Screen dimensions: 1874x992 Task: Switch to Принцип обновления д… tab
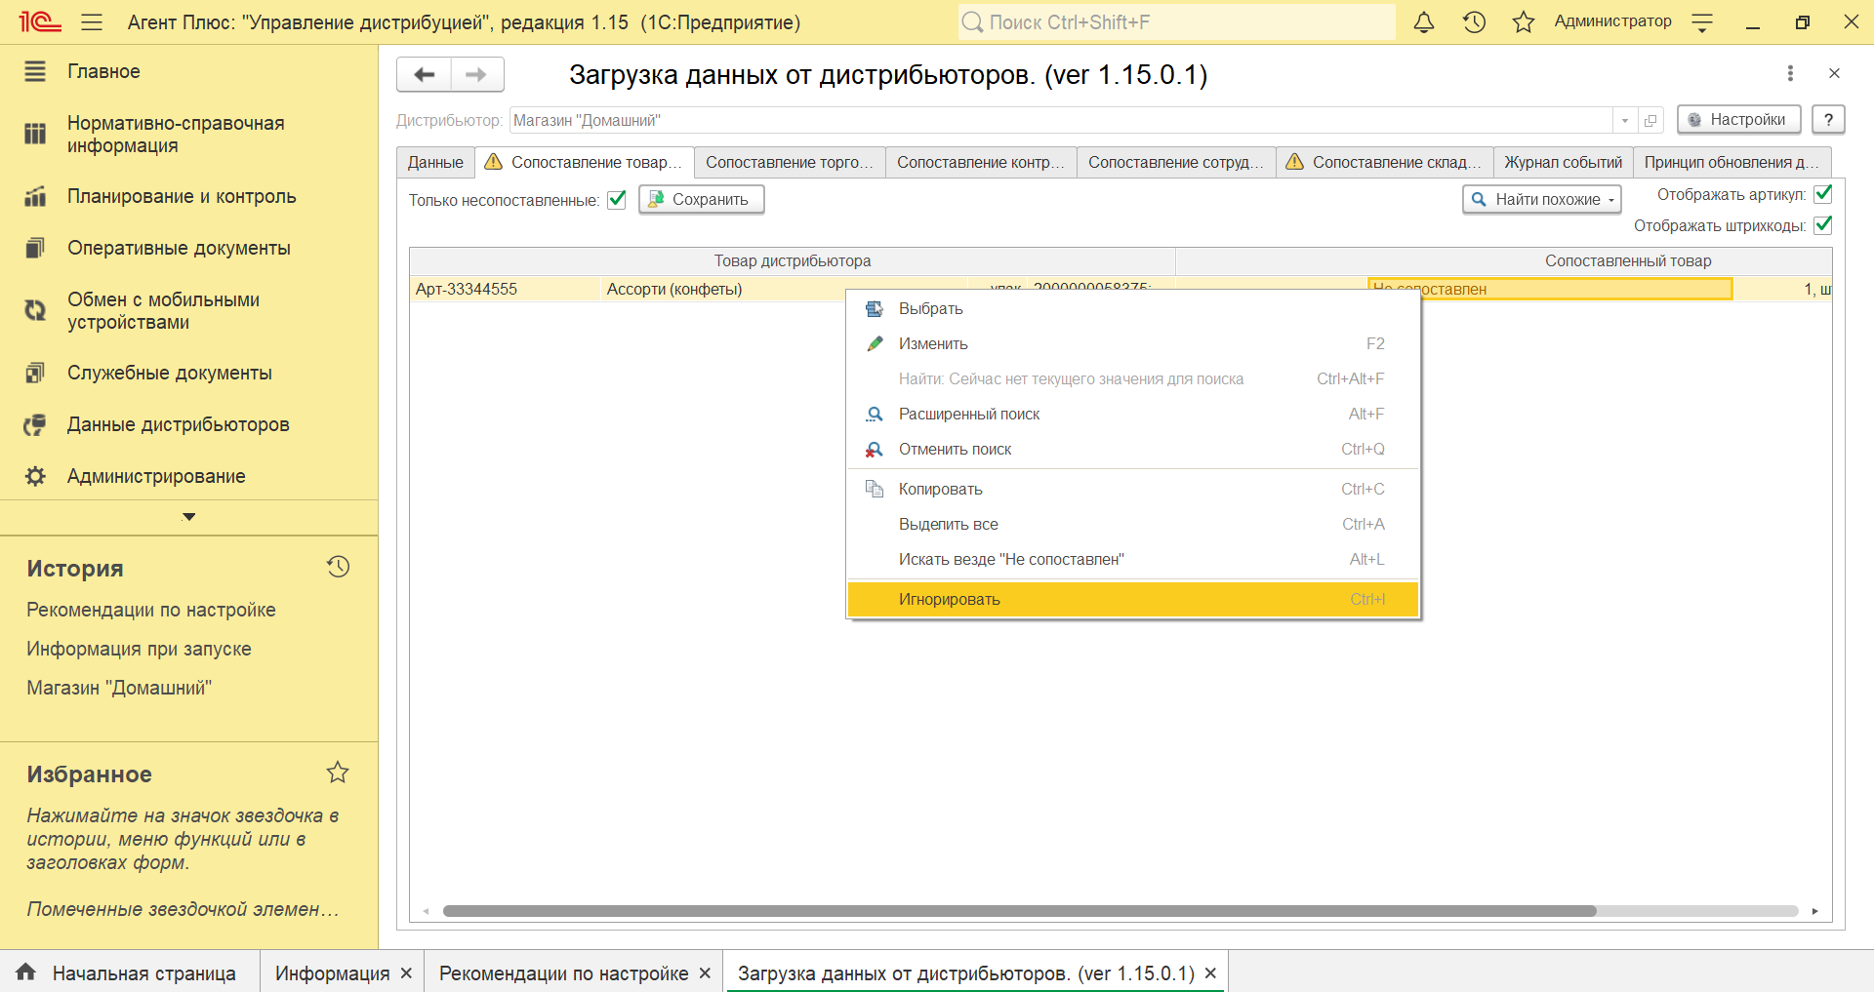[x=1731, y=162]
